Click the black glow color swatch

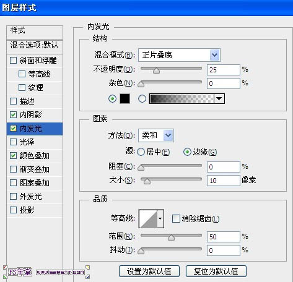coord(125,98)
